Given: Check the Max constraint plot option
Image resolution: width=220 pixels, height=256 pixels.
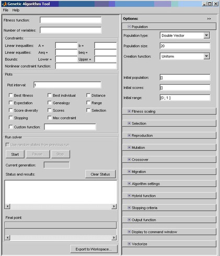Looking at the screenshot, I should 50,118.
